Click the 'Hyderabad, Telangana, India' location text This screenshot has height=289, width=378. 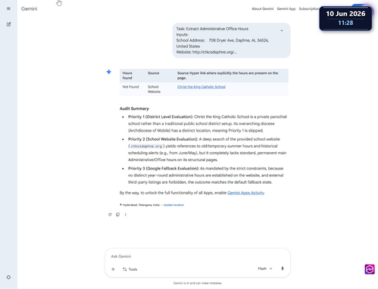pyautogui.click(x=141, y=205)
